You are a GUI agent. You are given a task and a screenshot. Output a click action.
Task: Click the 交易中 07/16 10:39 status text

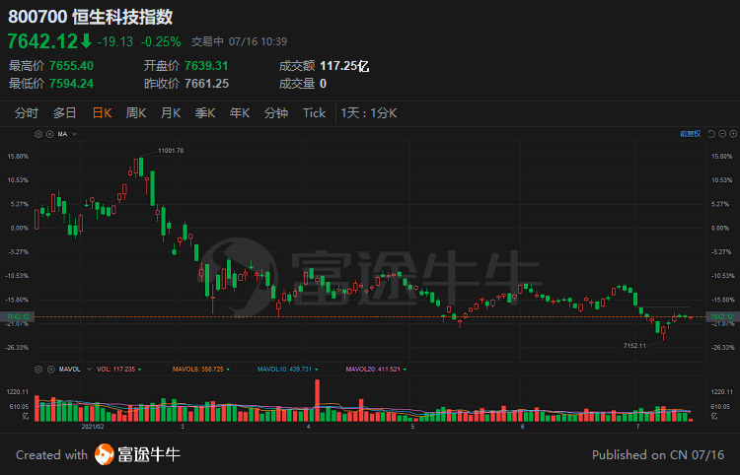pyautogui.click(x=239, y=41)
